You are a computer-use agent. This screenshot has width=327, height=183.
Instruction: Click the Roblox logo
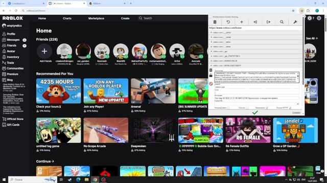coord(13,18)
